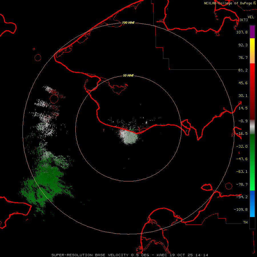Click the 50 NMI range ring label
257x257 pixels.
pyautogui.click(x=128, y=75)
